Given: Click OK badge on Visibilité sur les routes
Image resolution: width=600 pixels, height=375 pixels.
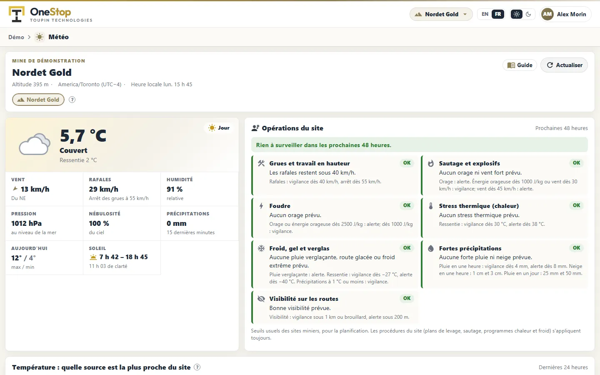Looking at the screenshot, I should point(407,298).
